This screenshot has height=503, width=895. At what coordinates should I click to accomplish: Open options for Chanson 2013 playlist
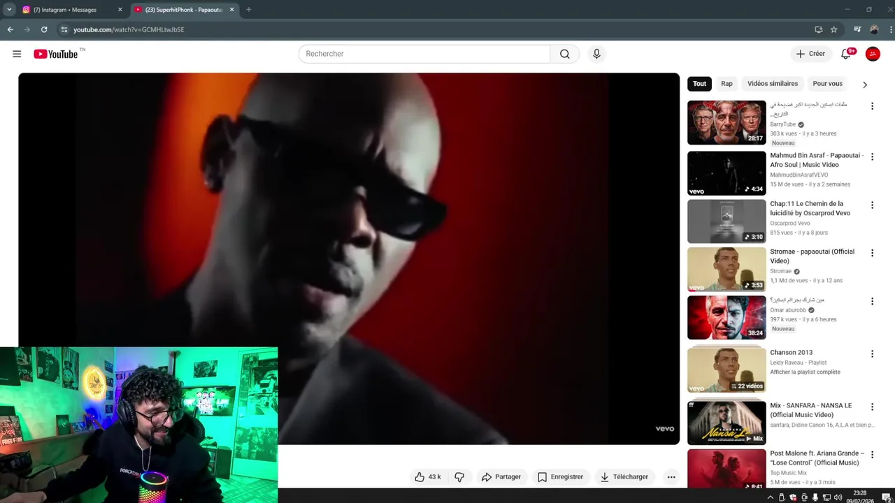coord(872,353)
